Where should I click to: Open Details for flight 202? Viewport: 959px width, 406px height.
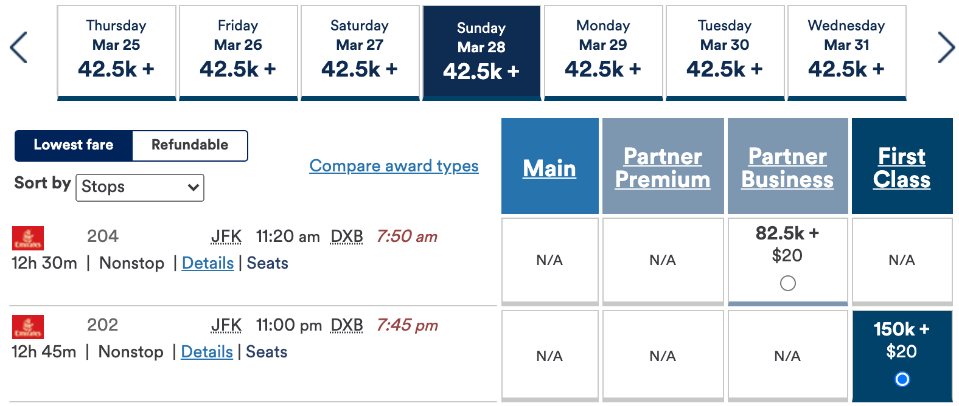point(207,352)
